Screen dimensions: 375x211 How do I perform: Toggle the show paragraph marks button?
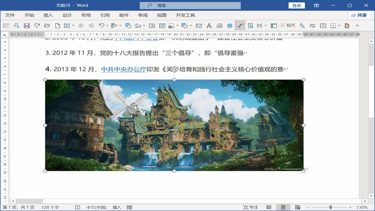click(x=240, y=26)
